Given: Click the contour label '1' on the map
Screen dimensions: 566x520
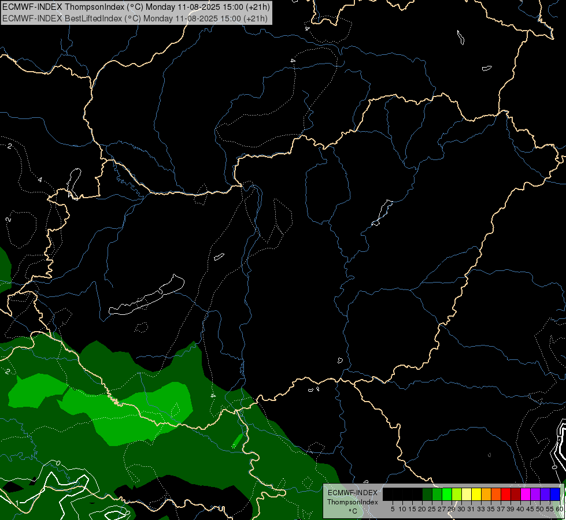Looking at the screenshot, I should click(x=17, y=503).
